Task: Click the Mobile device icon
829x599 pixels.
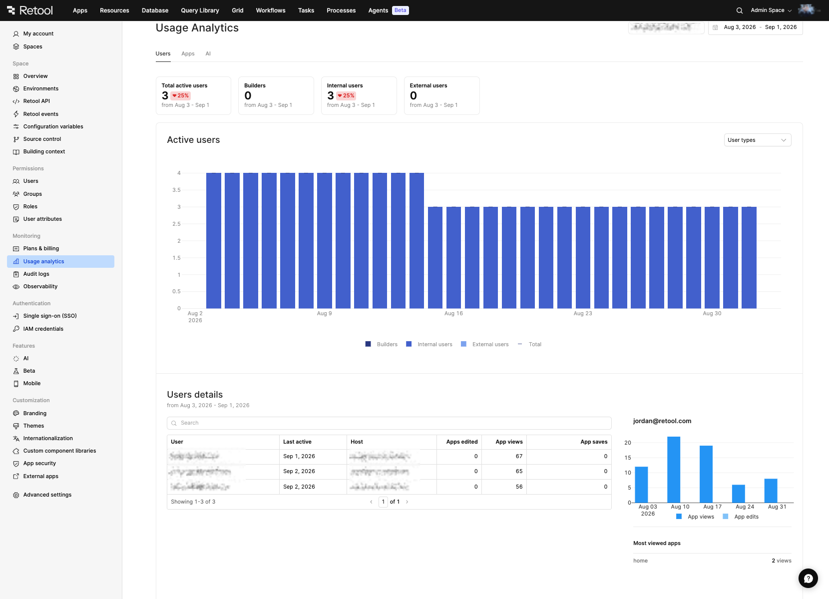Action: (x=16, y=384)
